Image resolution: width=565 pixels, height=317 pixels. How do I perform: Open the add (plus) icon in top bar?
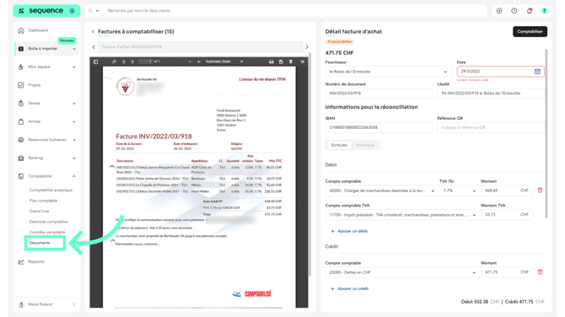coord(499,11)
